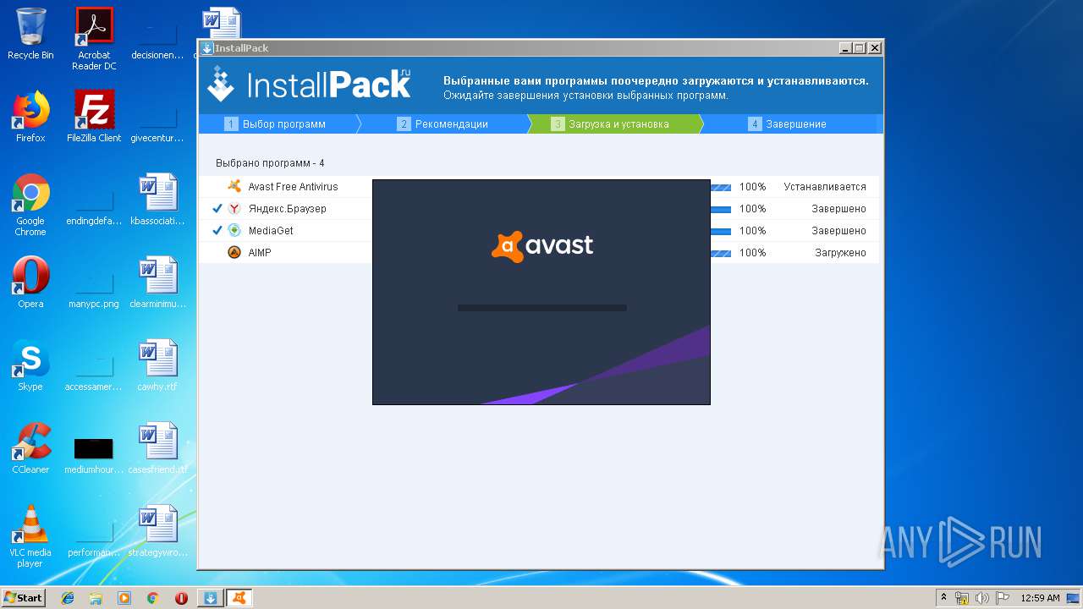
Task: Click checkmark beside Яндекс.Браузер
Action: [217, 208]
